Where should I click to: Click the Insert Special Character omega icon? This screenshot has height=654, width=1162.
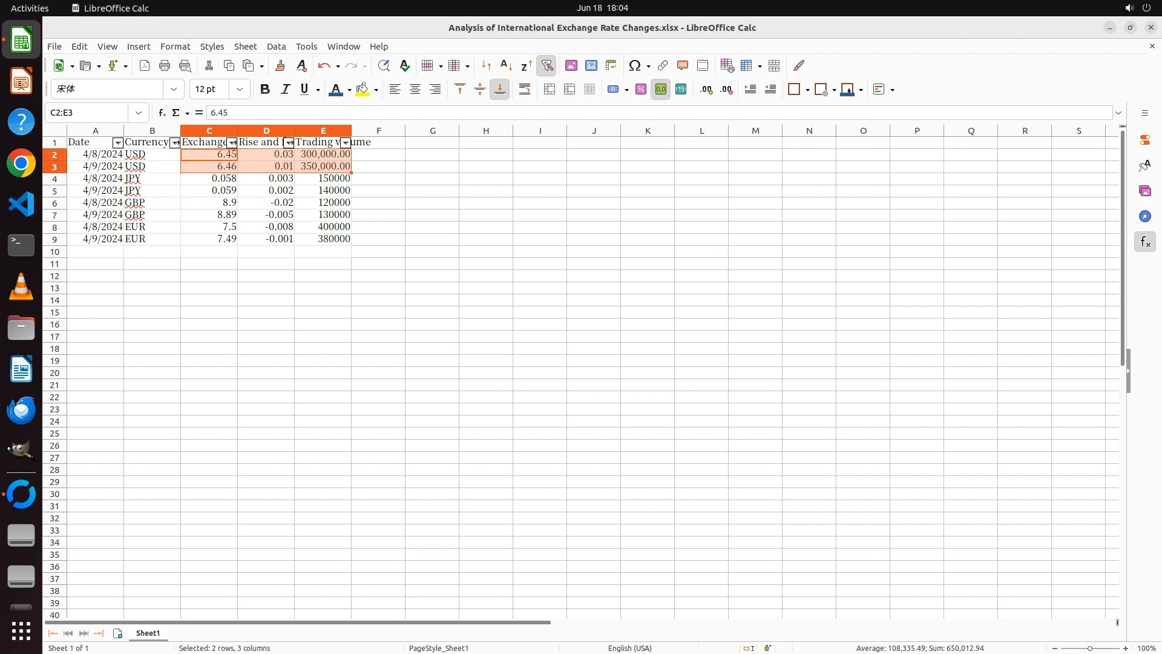point(634,65)
